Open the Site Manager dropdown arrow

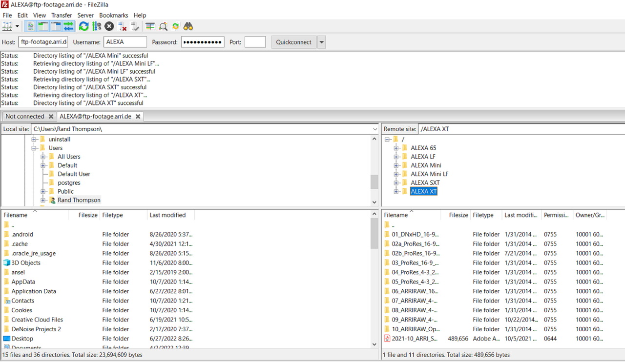click(x=17, y=26)
